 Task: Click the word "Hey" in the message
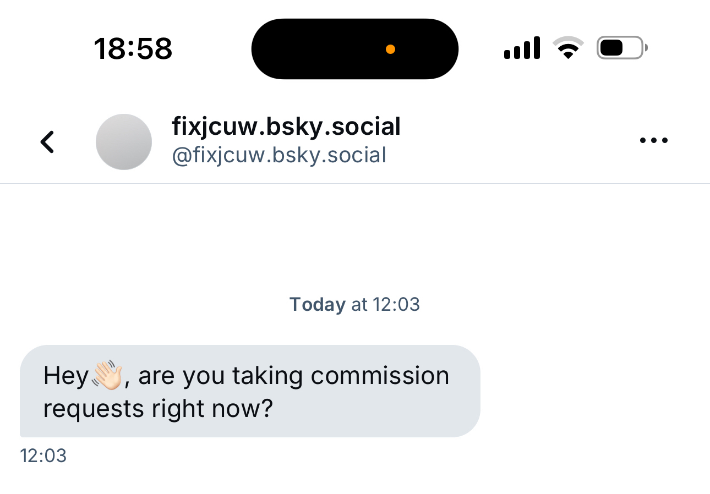(x=65, y=376)
